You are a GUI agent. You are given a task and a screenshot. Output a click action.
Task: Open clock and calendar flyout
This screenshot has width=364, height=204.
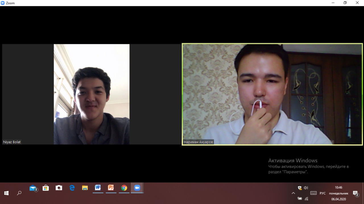tap(338, 193)
